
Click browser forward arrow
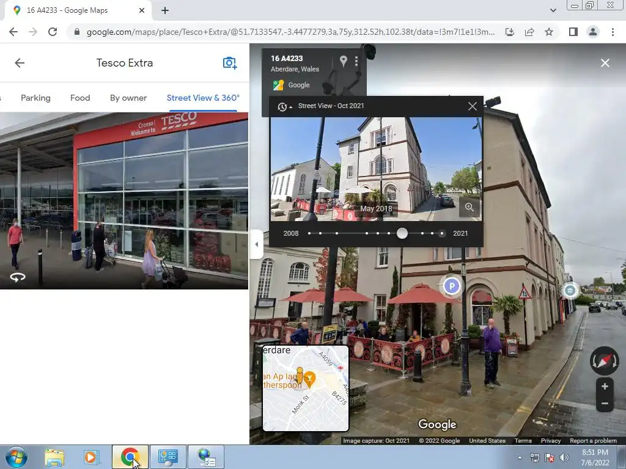point(33,32)
